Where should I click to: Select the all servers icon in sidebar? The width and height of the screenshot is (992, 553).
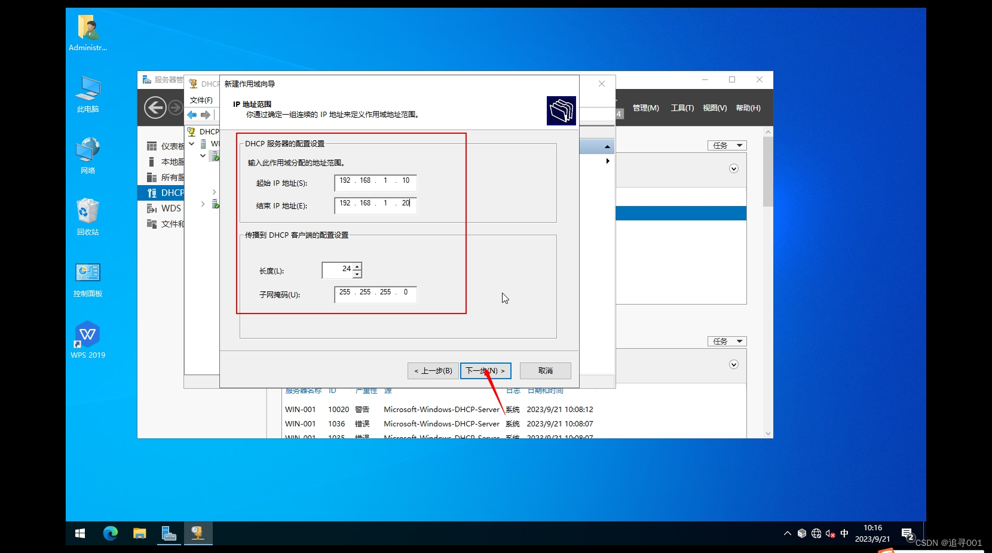pos(152,177)
